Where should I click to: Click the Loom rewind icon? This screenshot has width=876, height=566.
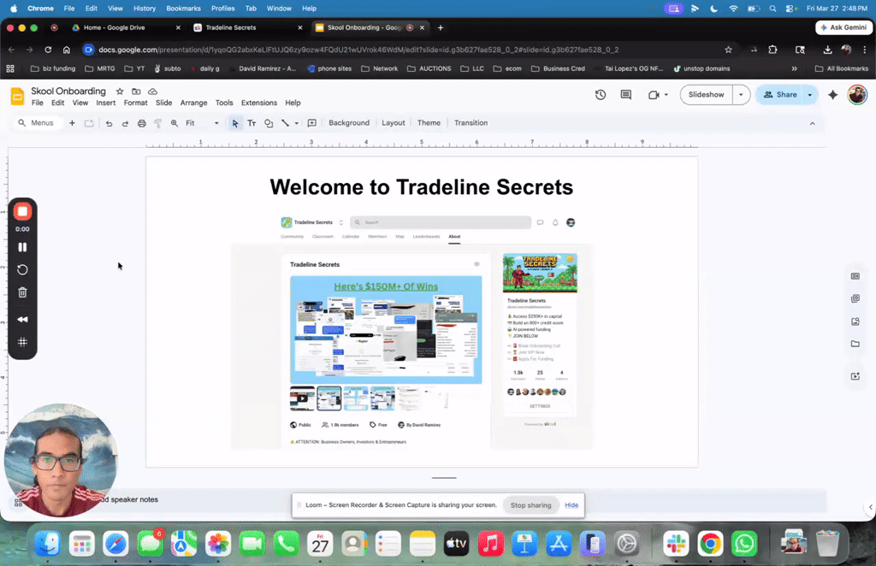pos(22,319)
